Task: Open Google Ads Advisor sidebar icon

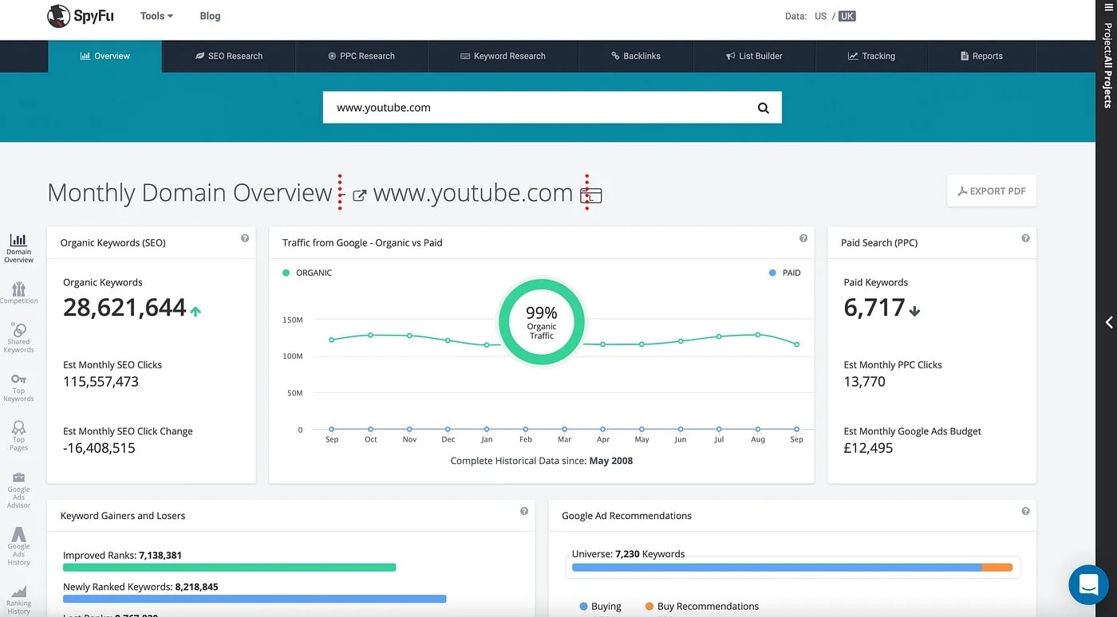Action: click(x=18, y=489)
